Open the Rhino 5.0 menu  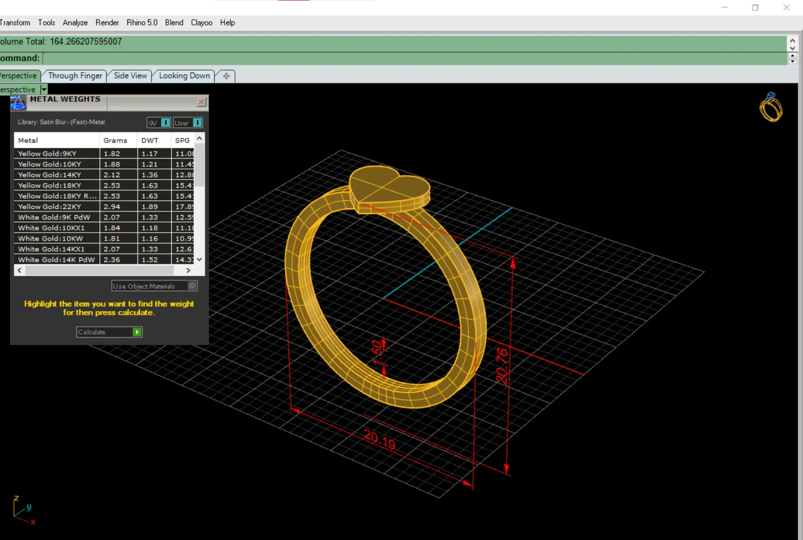pyautogui.click(x=142, y=23)
